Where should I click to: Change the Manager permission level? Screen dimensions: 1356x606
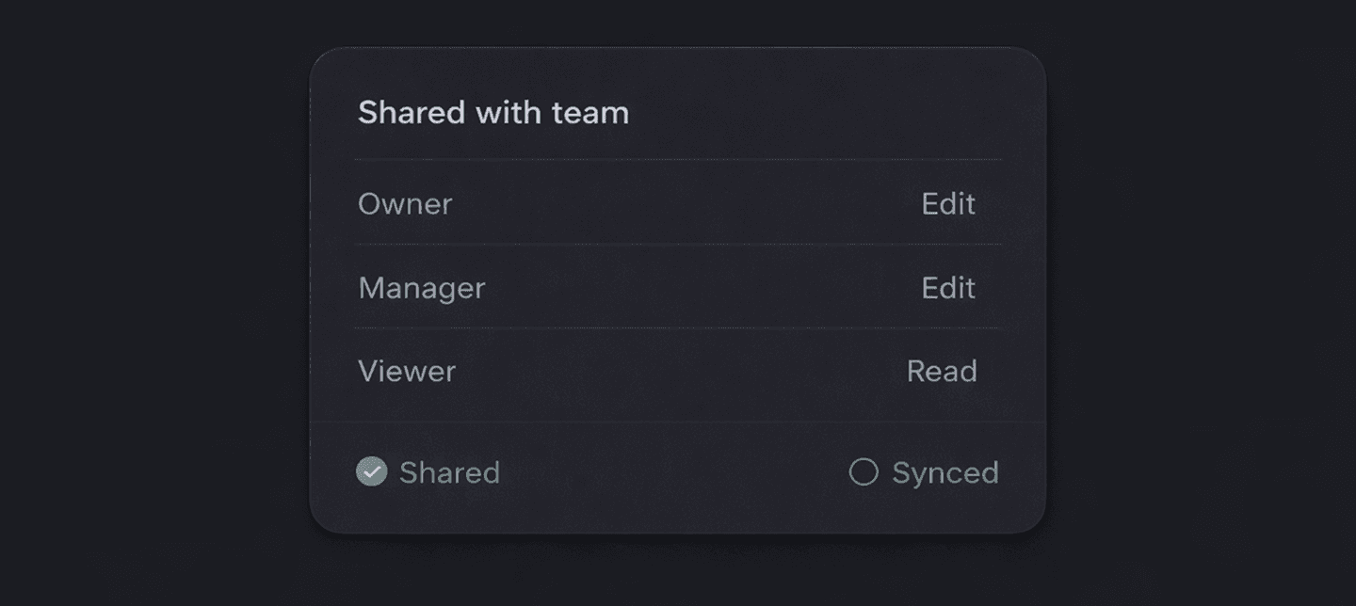(x=948, y=288)
